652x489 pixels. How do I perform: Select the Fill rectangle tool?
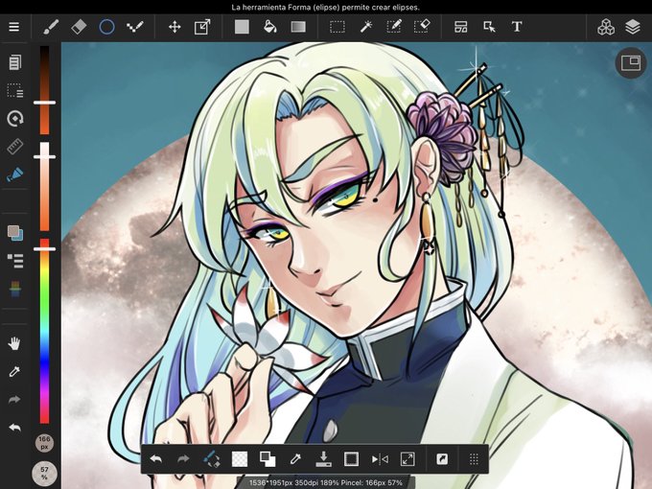pyautogui.click(x=242, y=27)
